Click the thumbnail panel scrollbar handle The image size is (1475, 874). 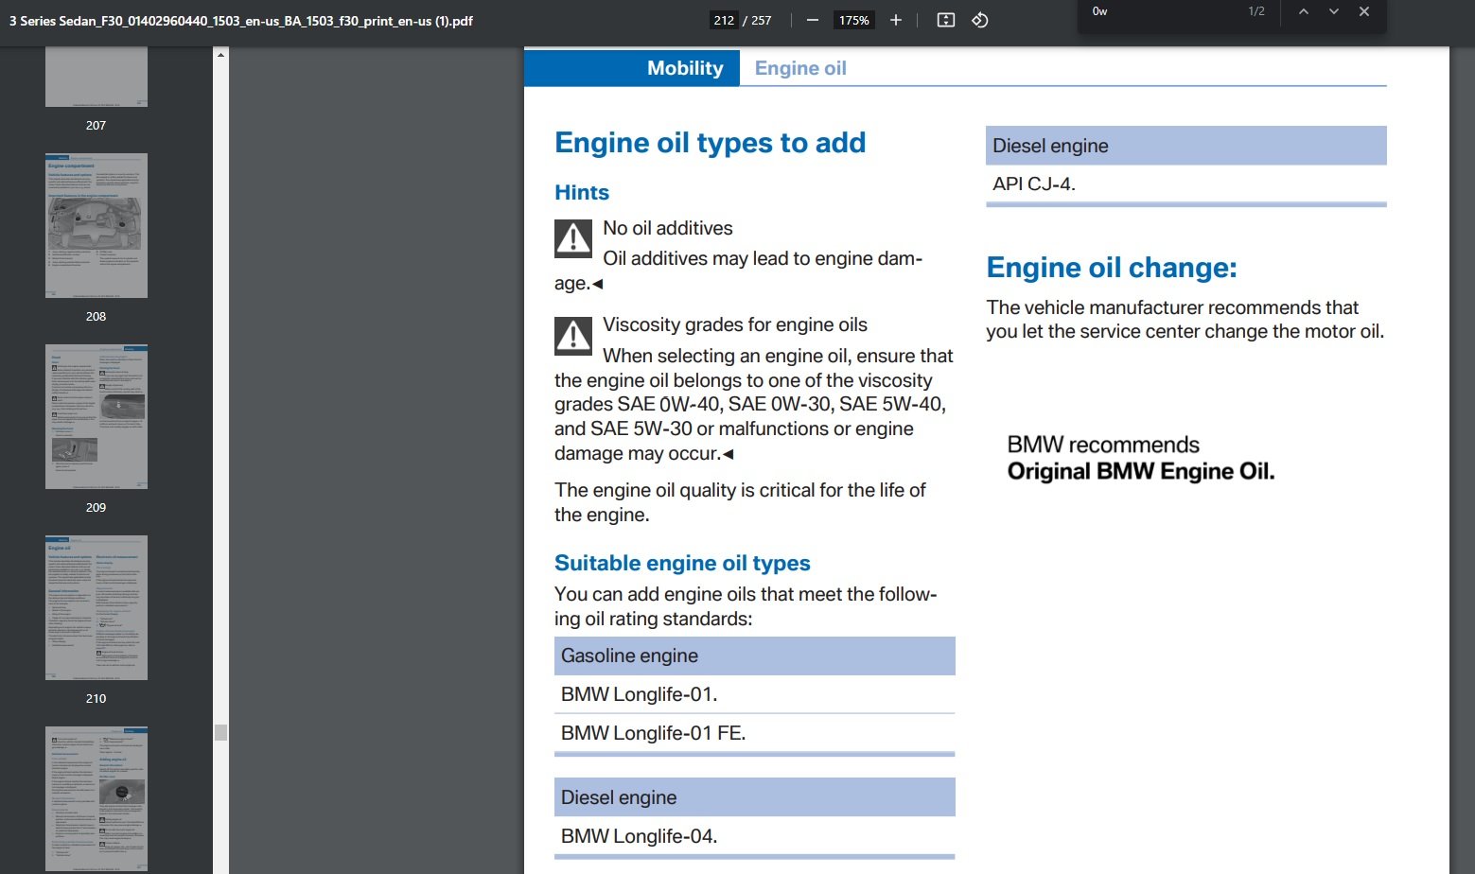pyautogui.click(x=220, y=732)
